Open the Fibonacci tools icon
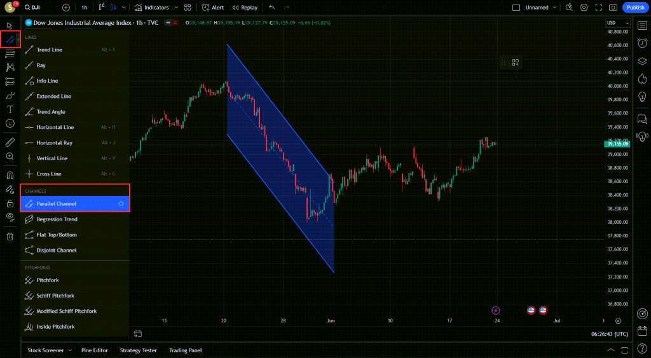The image size is (651, 358). (x=10, y=53)
